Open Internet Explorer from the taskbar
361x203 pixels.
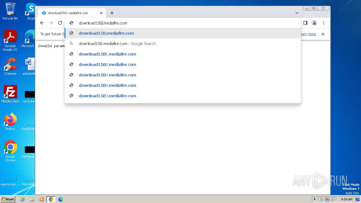(22, 199)
